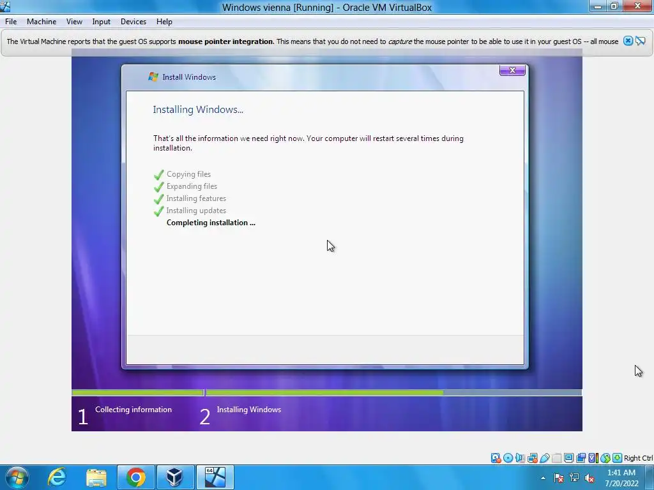Minimize the VirtualBox VM window
The width and height of the screenshot is (654, 490).
598,6
